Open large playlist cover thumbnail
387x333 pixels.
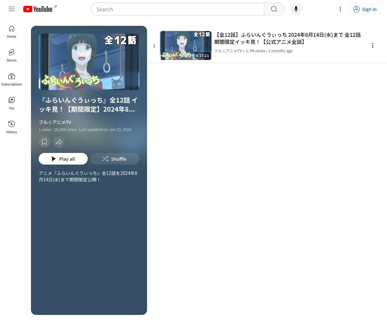tap(89, 62)
